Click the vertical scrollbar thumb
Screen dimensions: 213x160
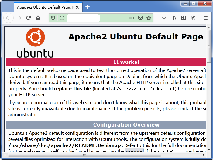209,46
